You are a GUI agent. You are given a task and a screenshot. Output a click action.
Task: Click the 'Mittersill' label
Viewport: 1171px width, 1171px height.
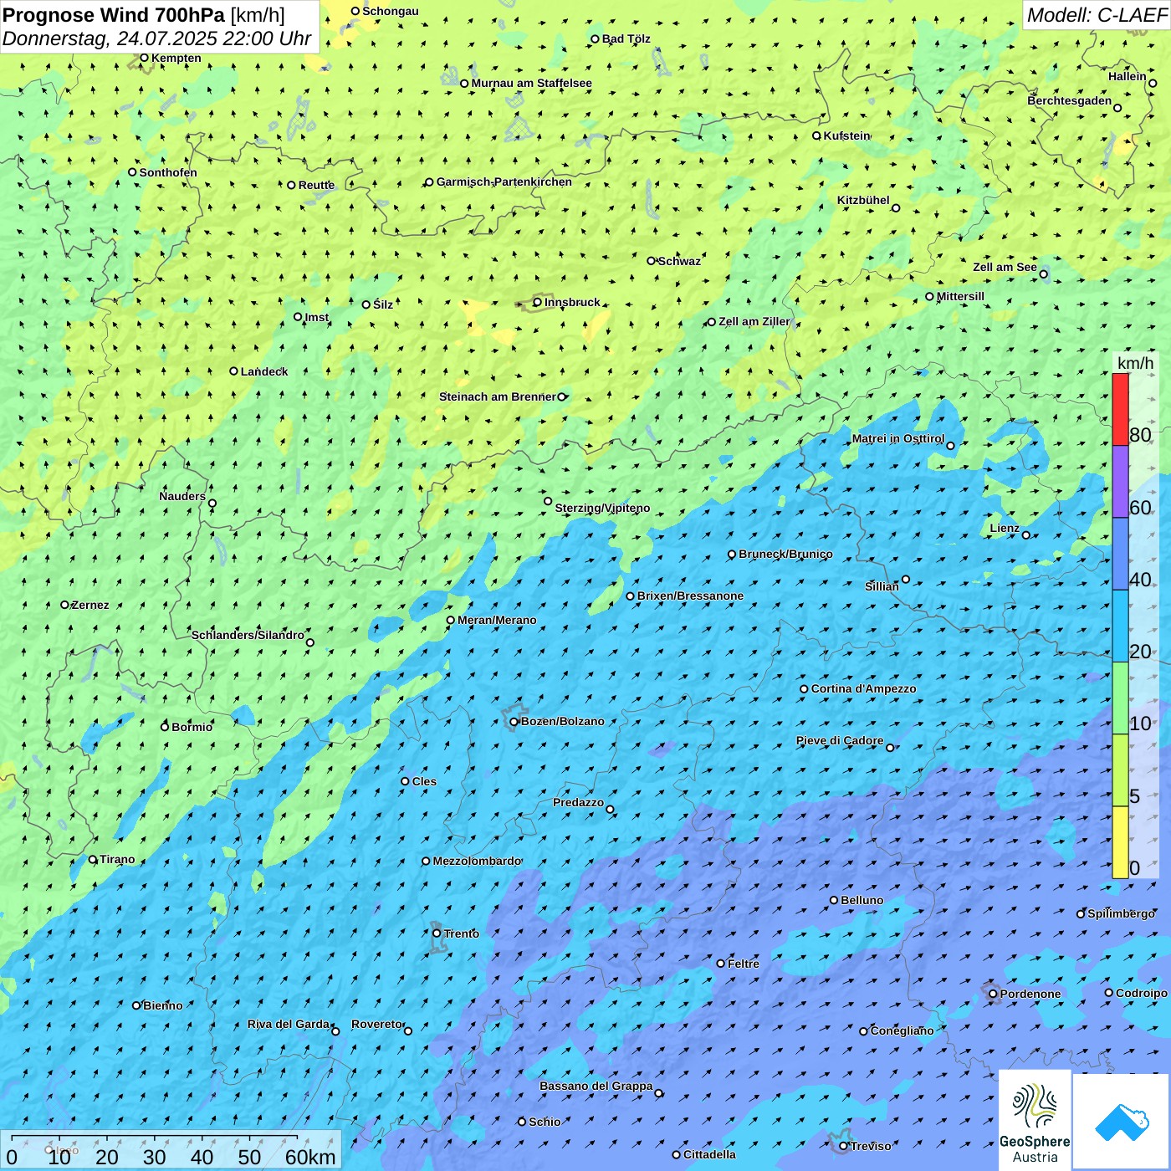pos(960,296)
